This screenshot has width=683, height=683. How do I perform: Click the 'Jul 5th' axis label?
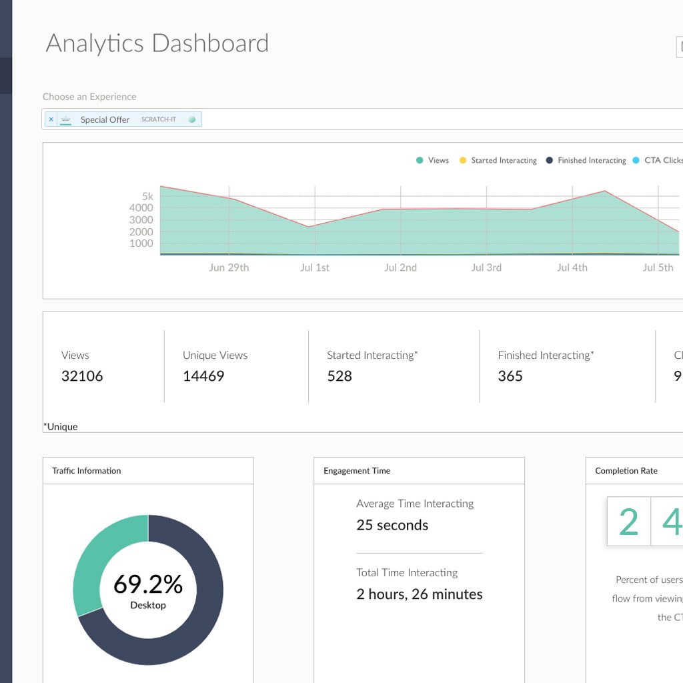658,267
